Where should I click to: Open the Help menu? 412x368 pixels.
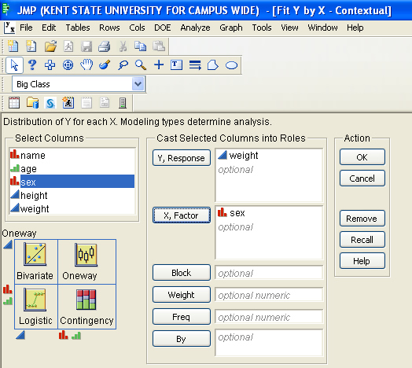[x=355, y=28]
